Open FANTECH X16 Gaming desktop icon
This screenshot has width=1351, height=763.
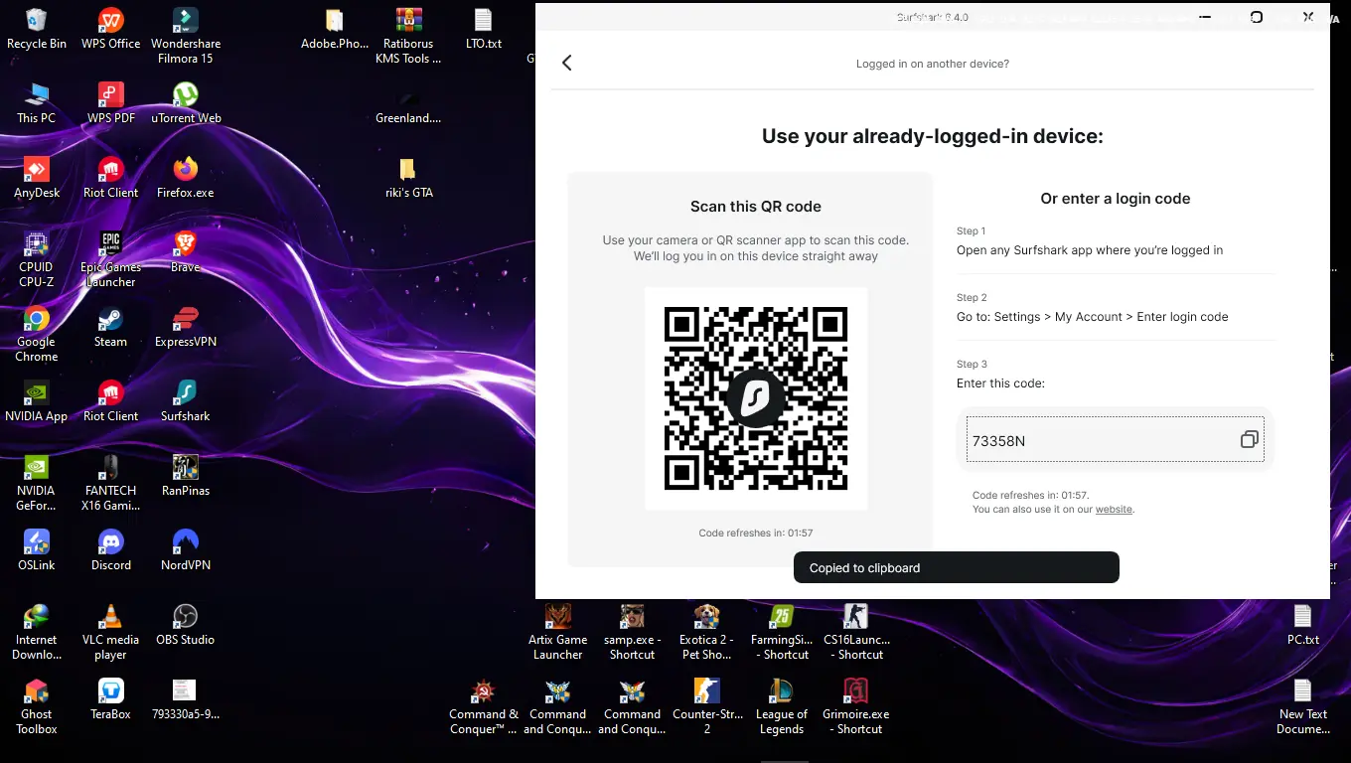coord(110,483)
